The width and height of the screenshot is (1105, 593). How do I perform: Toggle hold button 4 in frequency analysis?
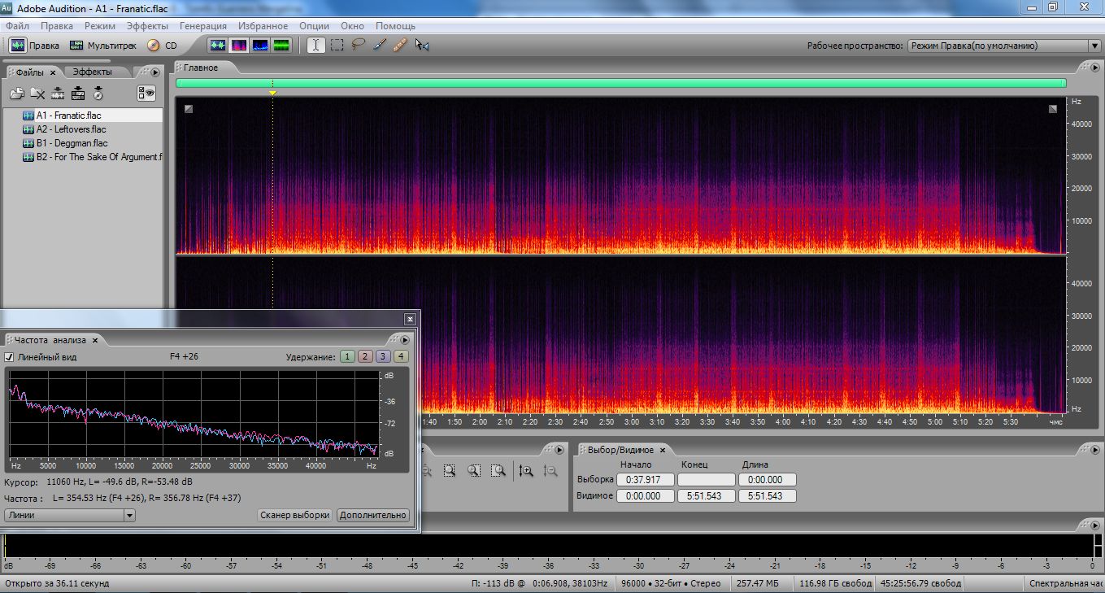pos(401,356)
